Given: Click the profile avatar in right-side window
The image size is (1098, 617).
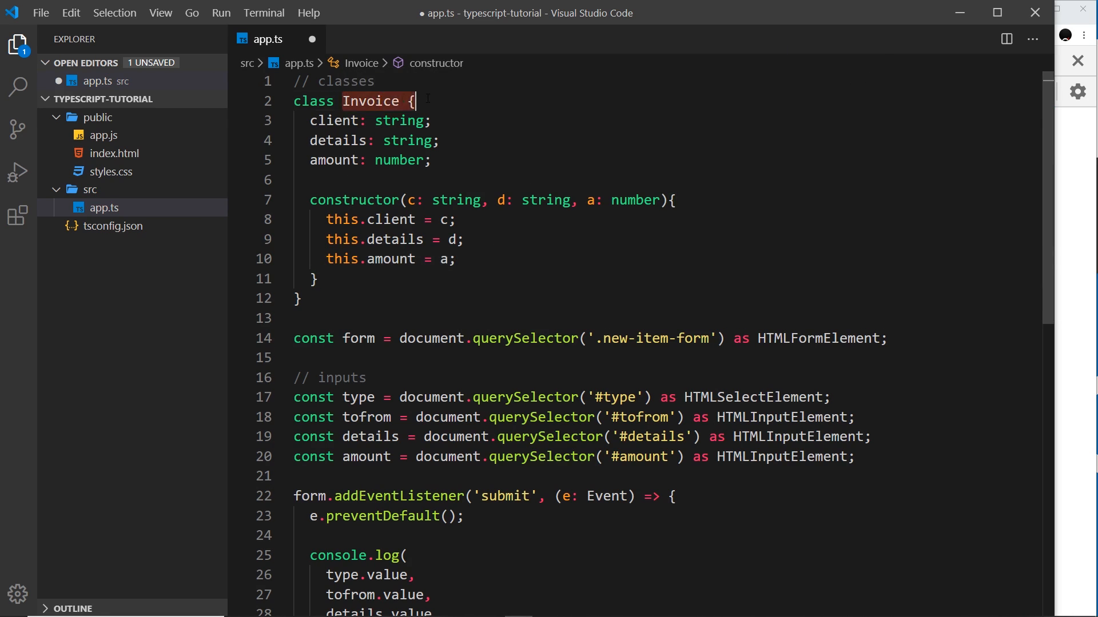Looking at the screenshot, I should point(1066,35).
